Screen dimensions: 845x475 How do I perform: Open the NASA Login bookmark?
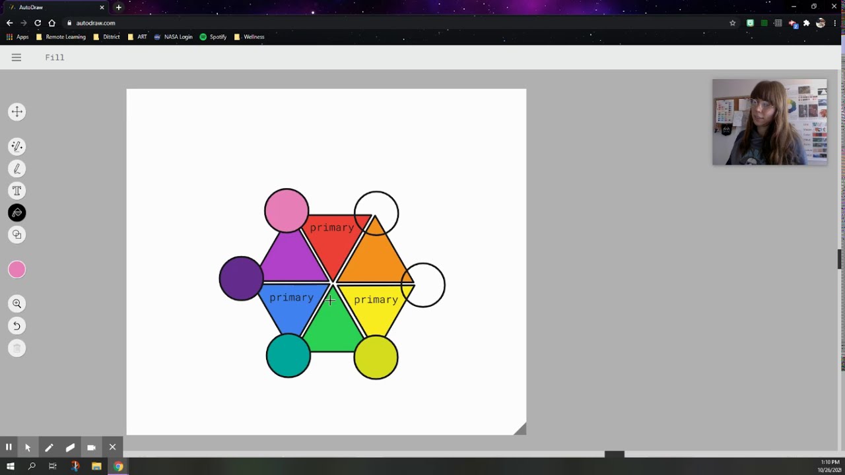click(173, 37)
